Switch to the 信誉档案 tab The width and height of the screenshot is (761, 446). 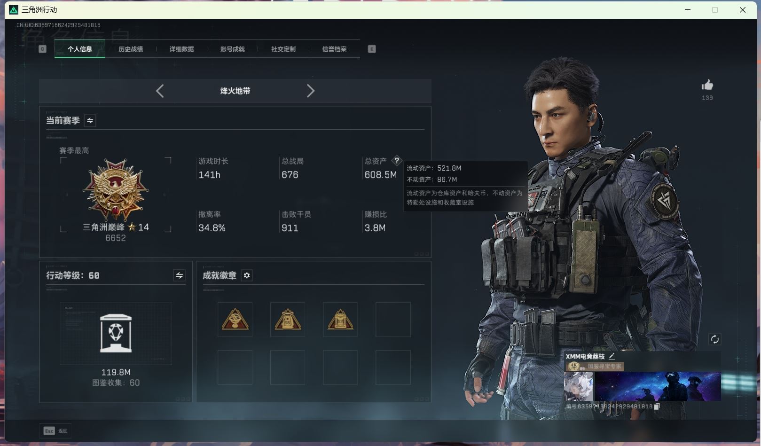tap(334, 49)
